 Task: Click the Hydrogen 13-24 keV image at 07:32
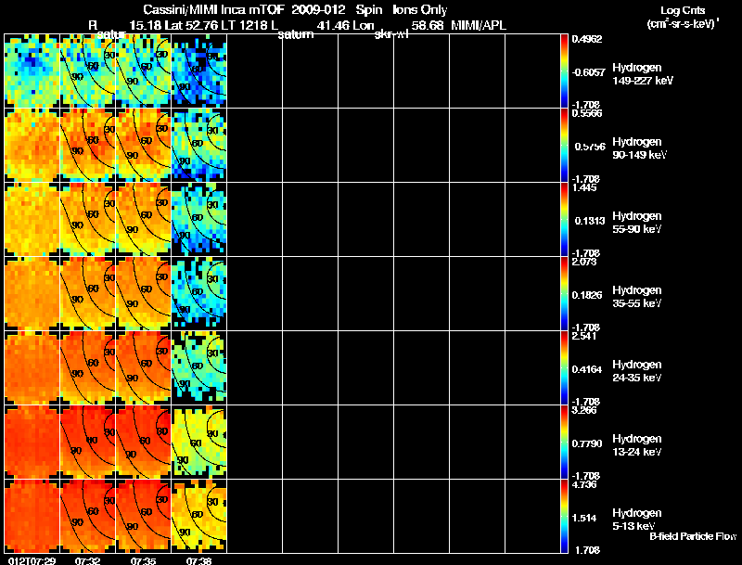87,442
